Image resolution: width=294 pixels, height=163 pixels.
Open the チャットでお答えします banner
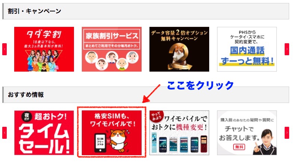[247, 133]
